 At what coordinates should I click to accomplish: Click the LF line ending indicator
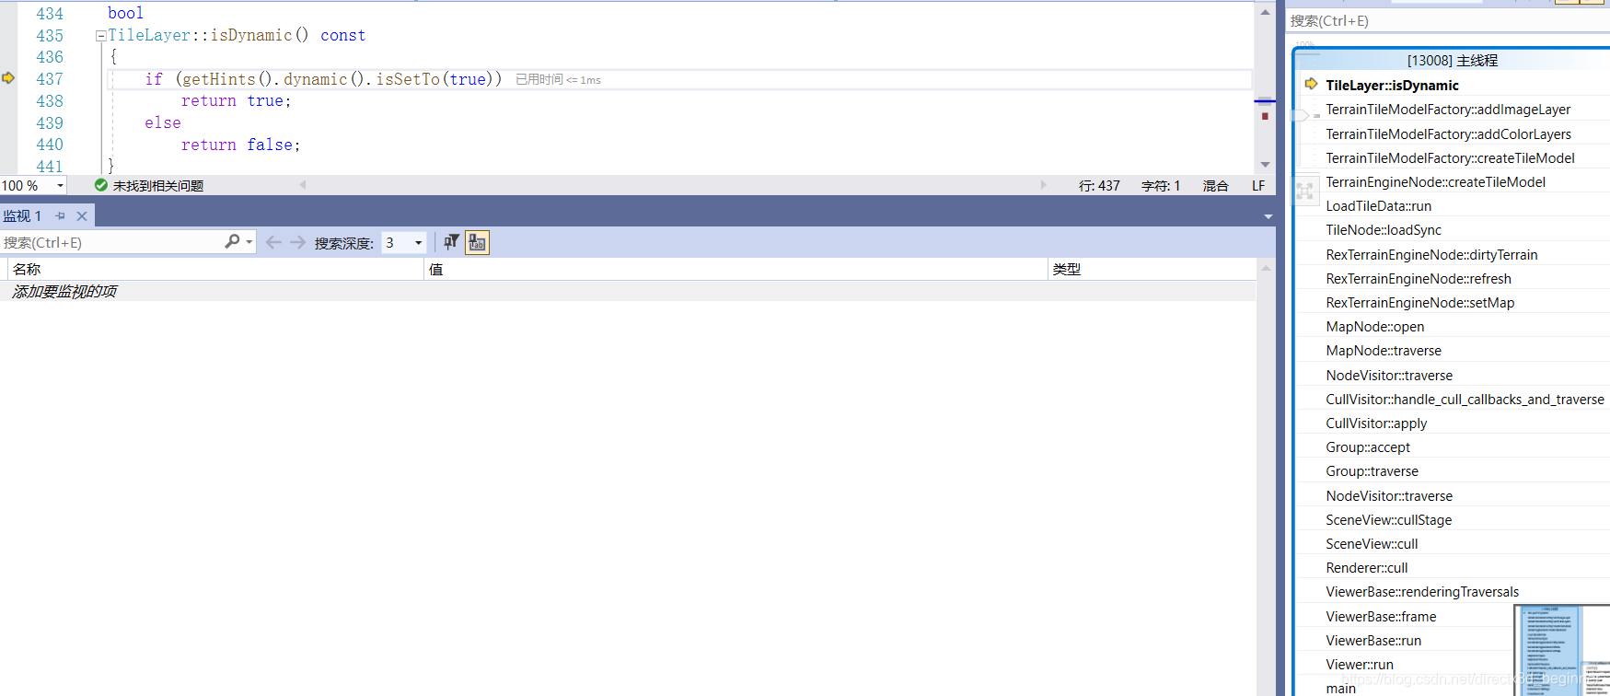point(1258,186)
